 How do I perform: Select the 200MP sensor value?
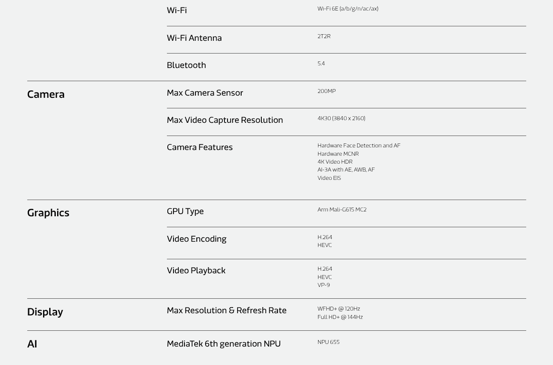[326, 91]
